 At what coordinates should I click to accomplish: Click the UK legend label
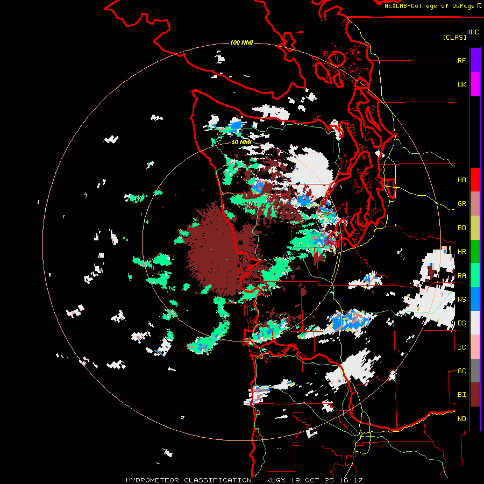(x=461, y=84)
